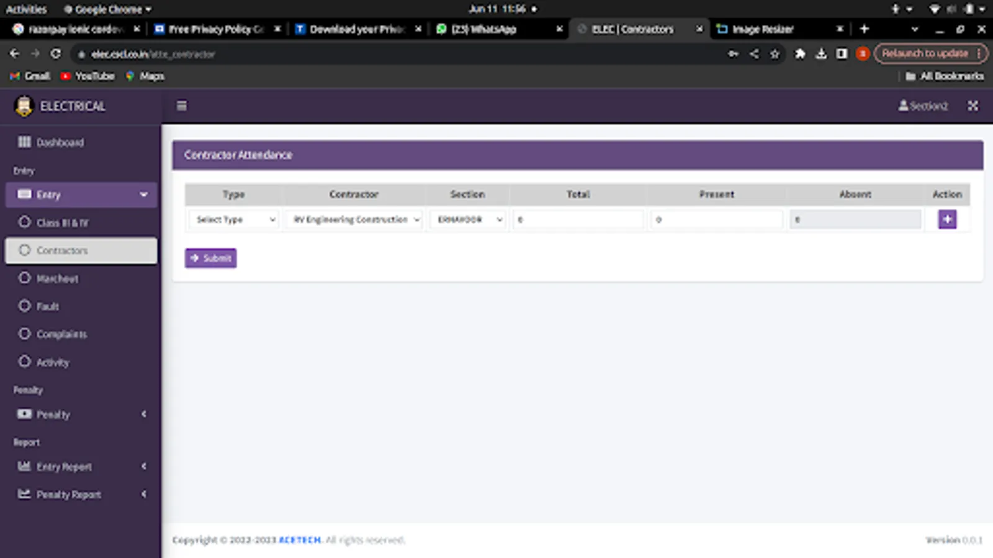Click the password key icon in address bar
This screenshot has width=993, height=558.
coord(733,54)
